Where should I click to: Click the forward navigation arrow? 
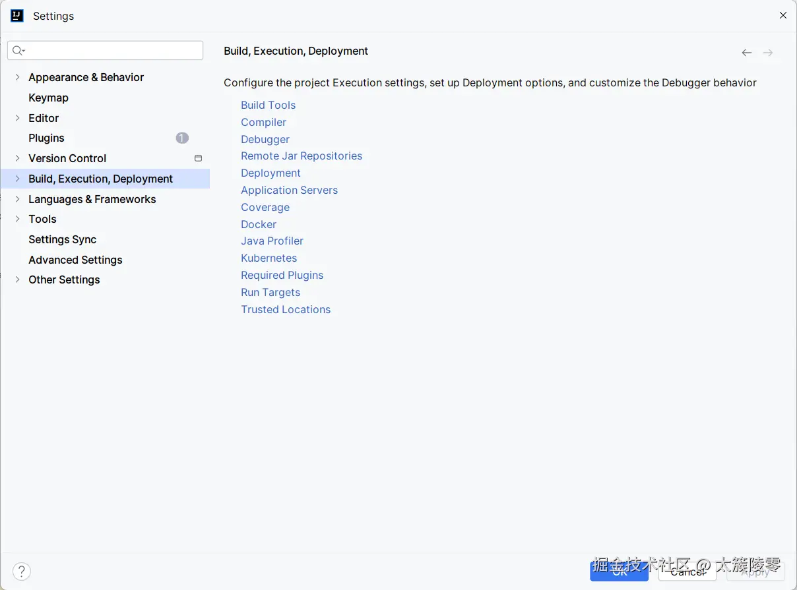tap(767, 53)
